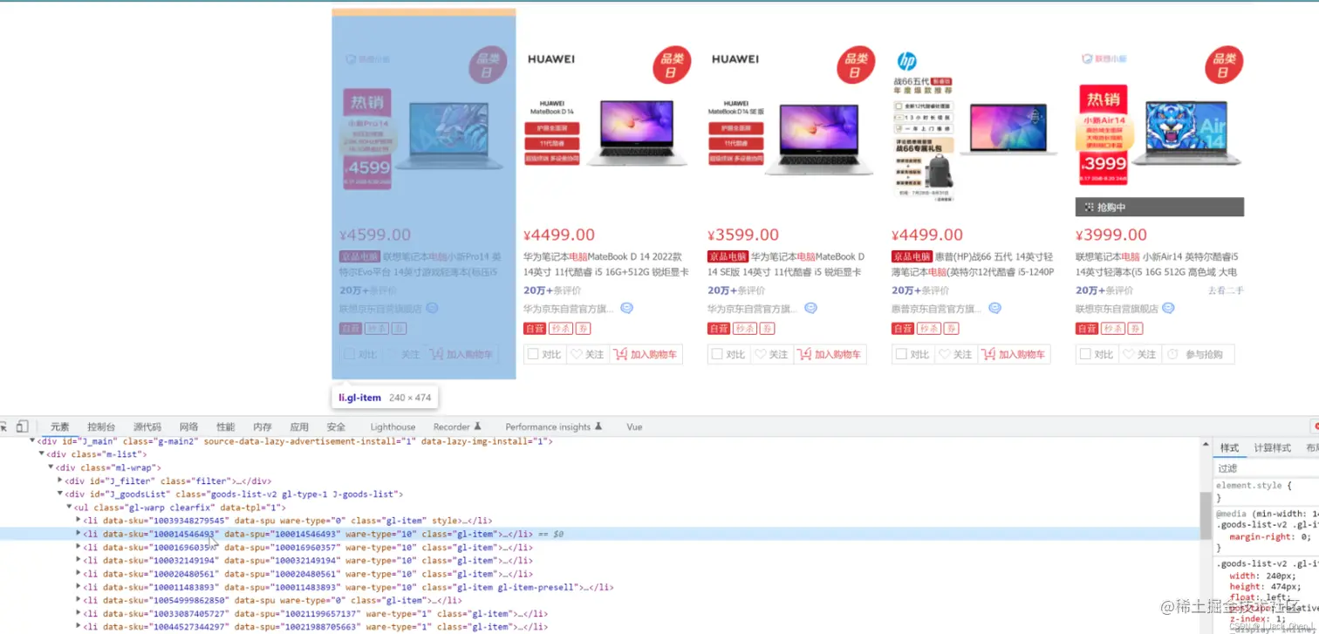Screen dimensions: 1319x634
Task: Expand the li data-sku="100014546493" node
Action: [x=79, y=534]
